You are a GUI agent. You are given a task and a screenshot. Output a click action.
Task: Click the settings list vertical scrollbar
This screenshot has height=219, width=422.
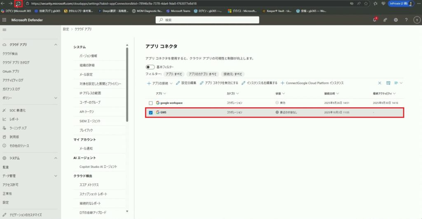[x=127, y=82]
